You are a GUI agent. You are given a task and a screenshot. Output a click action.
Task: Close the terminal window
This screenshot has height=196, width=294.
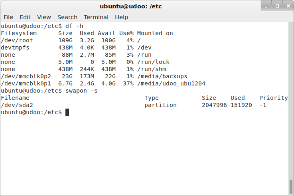[x=287, y=6]
